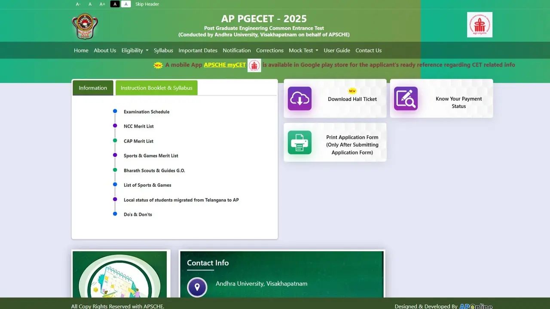Open the NCC Merit List
The image size is (550, 309).
point(138,126)
